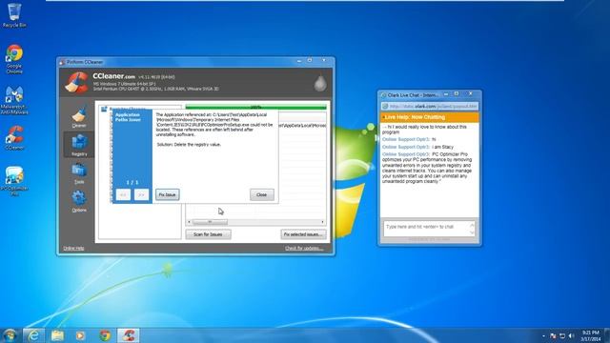Screen dimensions: 610x343
Task: Click the network tray icon
Action: tap(562, 336)
